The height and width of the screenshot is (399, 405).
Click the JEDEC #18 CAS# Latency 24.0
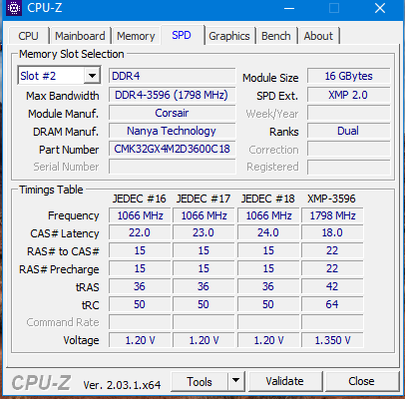268,233
